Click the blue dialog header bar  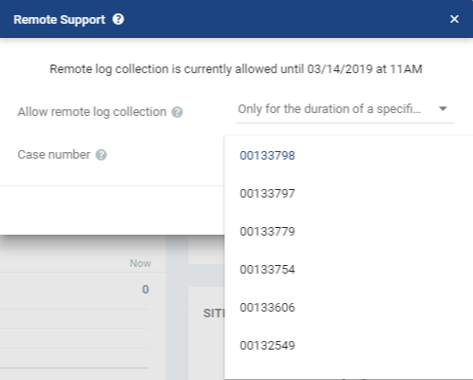point(236,19)
